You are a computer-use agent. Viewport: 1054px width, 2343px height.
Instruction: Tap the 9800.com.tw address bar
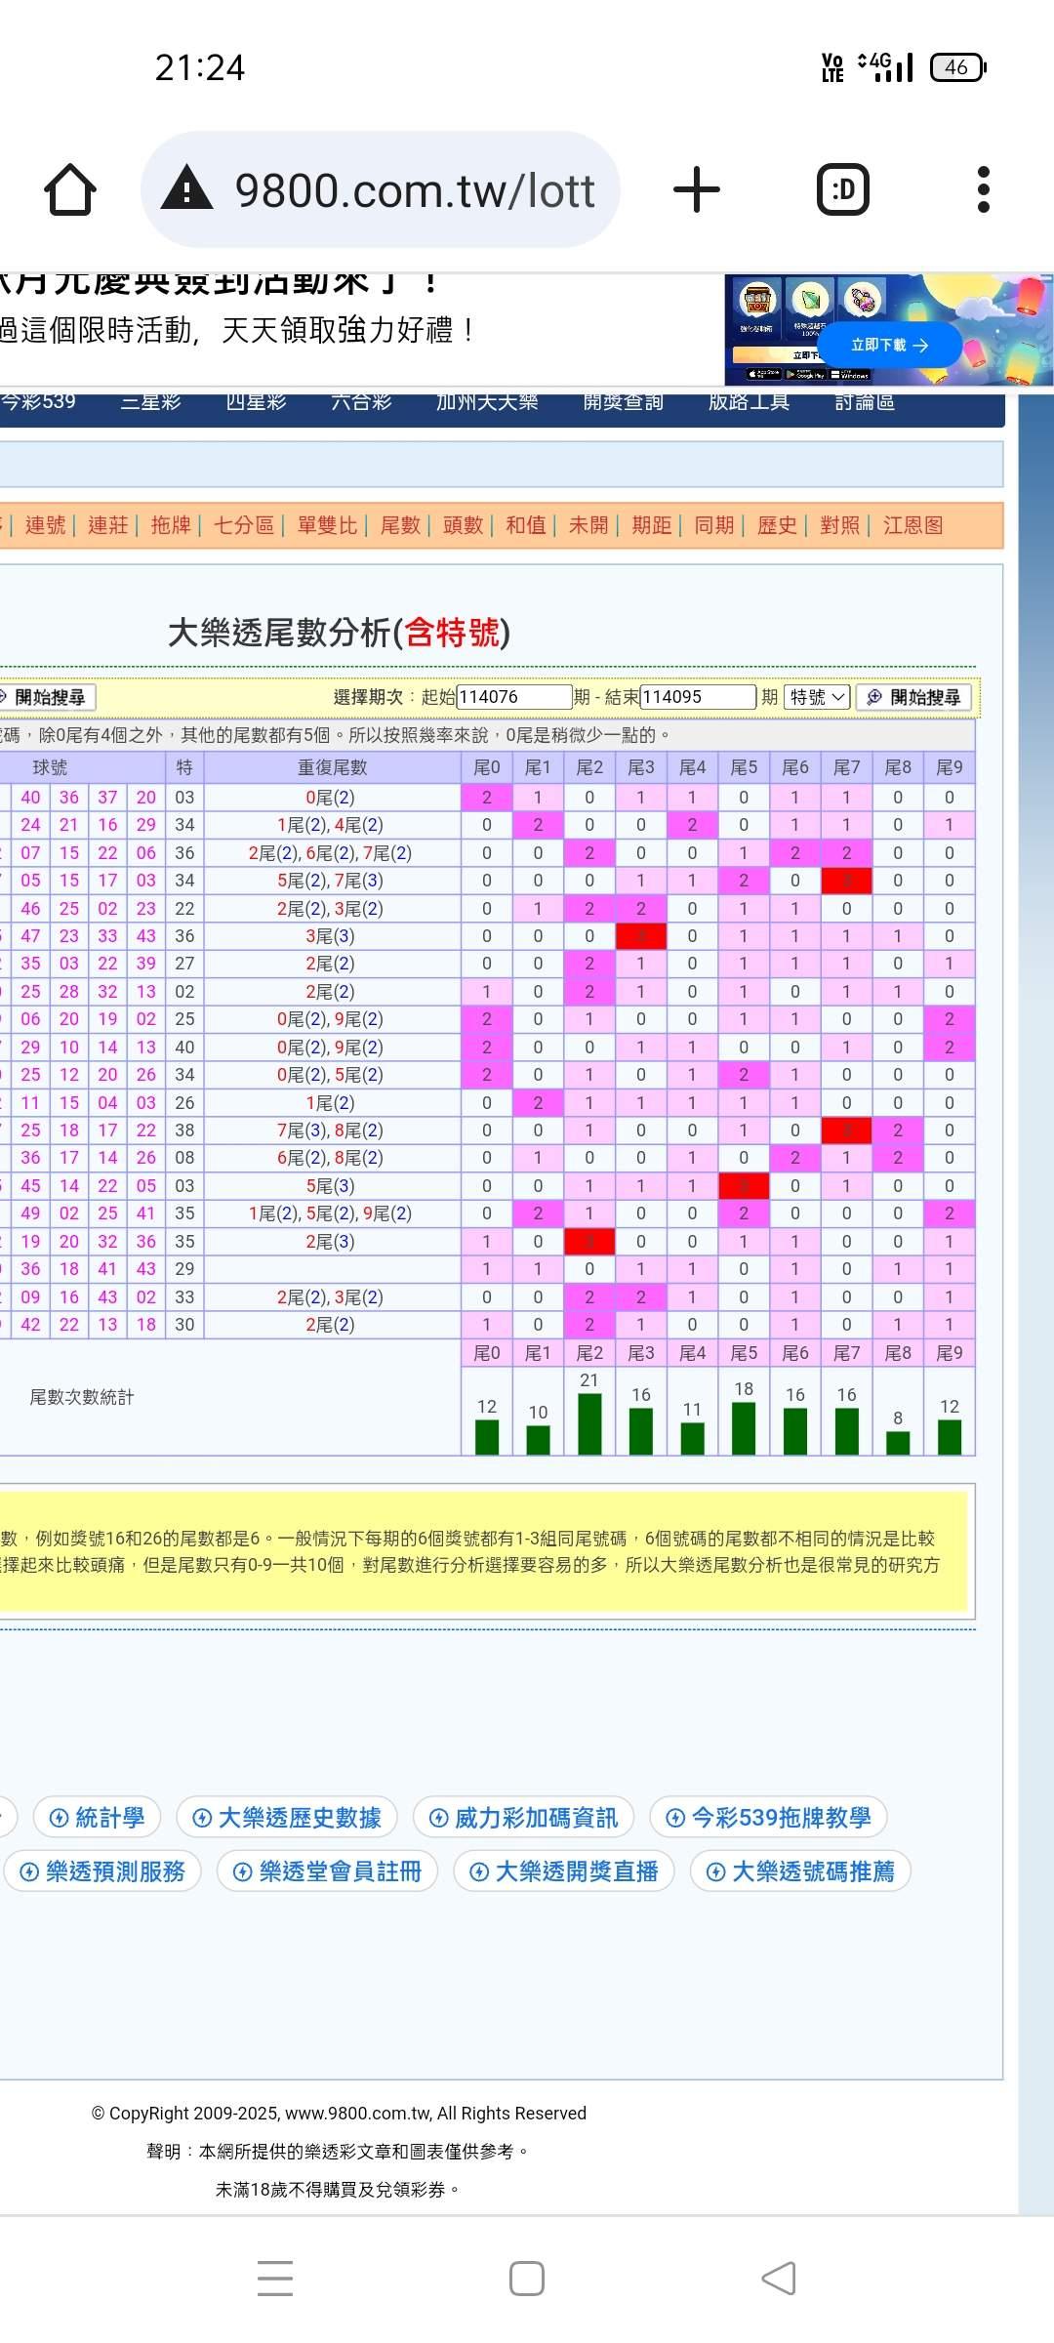coord(381,189)
